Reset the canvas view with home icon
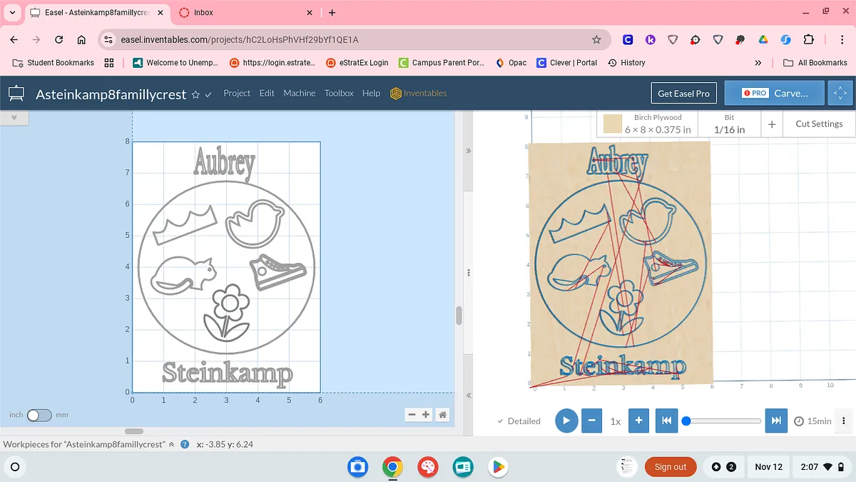The width and height of the screenshot is (856, 482). (443, 415)
